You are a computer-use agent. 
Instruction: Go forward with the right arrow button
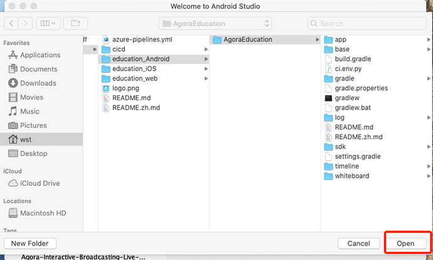coord(25,23)
